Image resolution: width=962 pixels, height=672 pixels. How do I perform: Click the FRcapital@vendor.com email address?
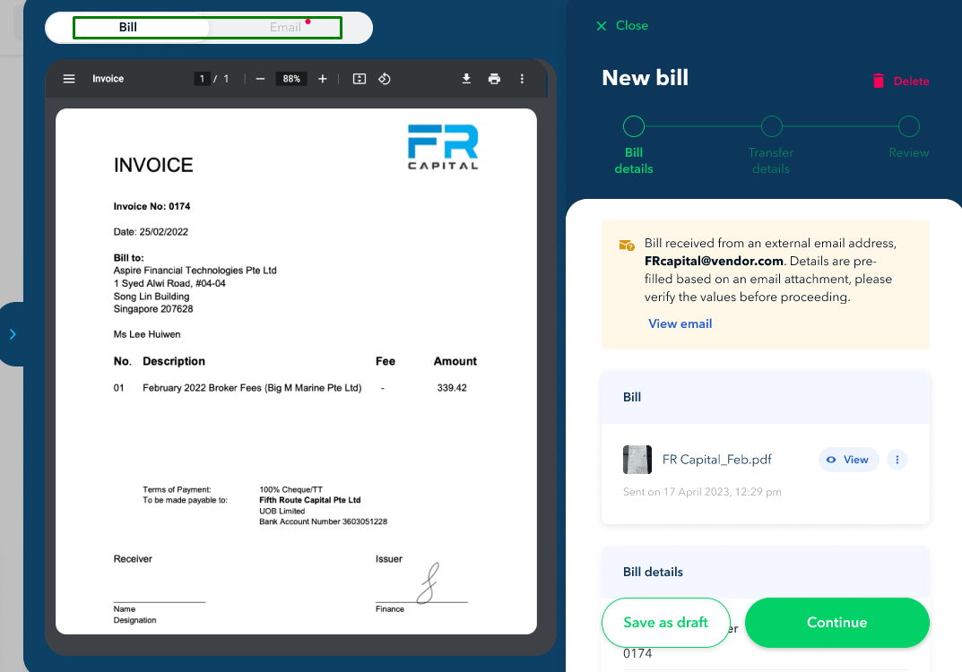tap(715, 262)
